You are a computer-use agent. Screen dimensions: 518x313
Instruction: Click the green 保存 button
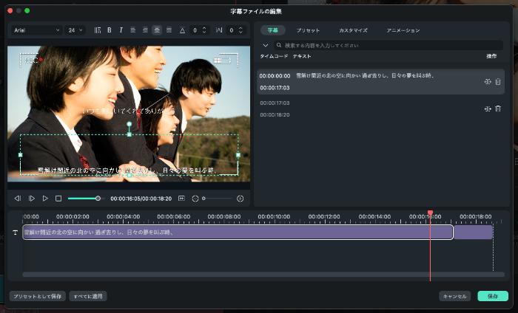493,296
